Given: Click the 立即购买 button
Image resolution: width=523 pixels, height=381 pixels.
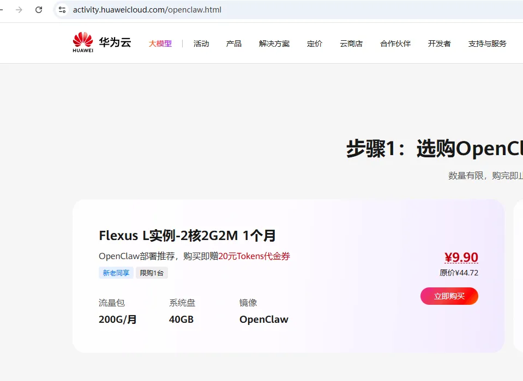Looking at the screenshot, I should 449,296.
